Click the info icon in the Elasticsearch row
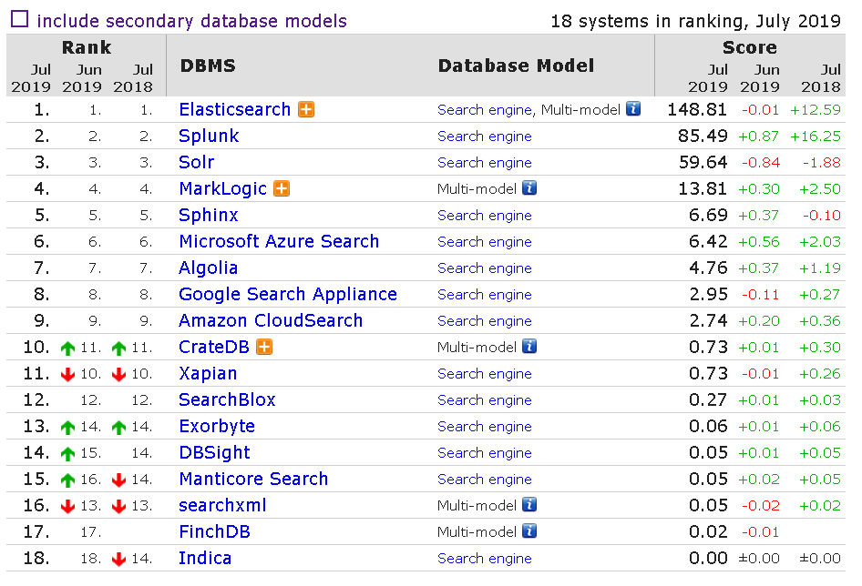862x586 pixels. [x=633, y=109]
